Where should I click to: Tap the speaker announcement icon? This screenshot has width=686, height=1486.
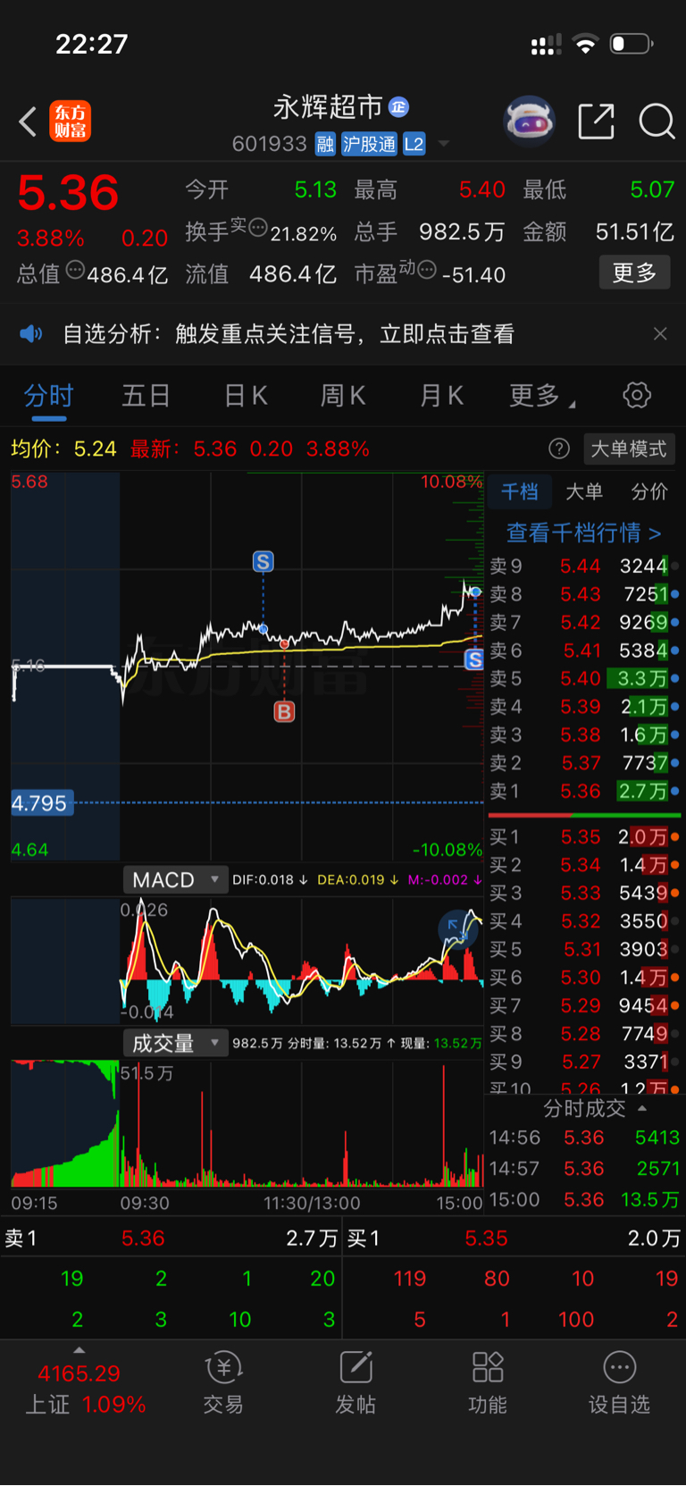31,334
